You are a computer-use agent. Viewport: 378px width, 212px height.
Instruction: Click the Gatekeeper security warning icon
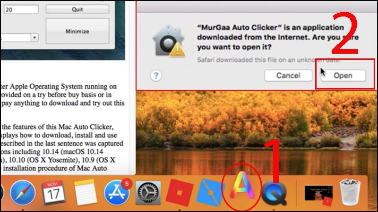click(169, 41)
